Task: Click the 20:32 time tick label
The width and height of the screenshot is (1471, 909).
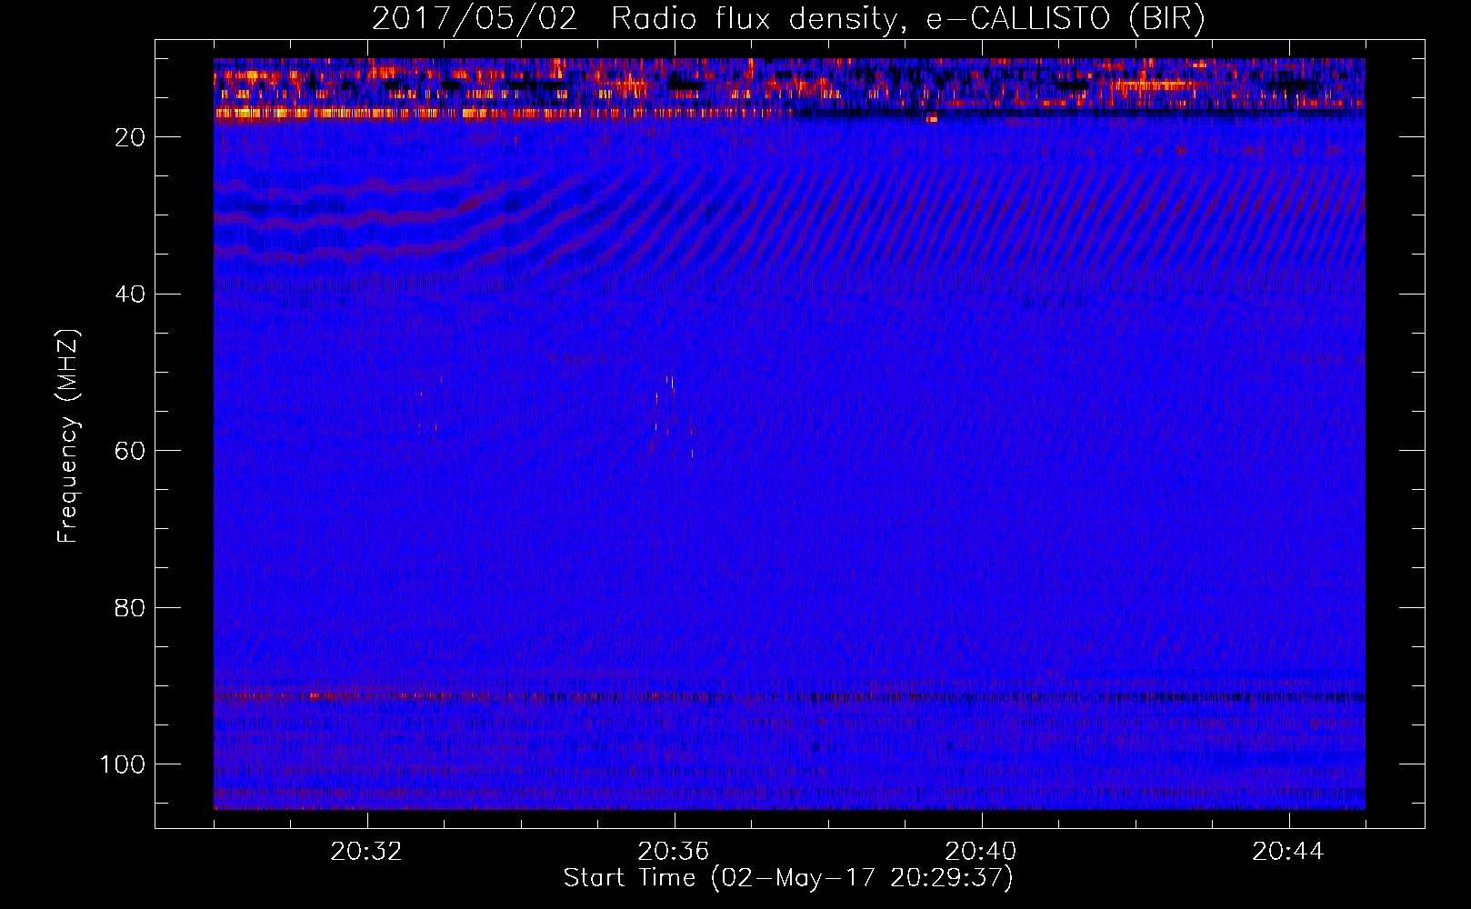Action: click(366, 852)
